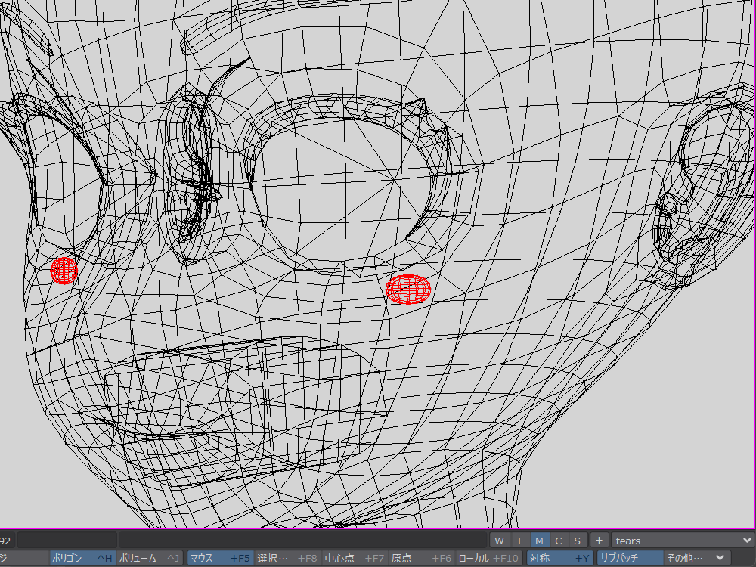Click the T map type button
This screenshot has height=567, width=756.
[519, 541]
